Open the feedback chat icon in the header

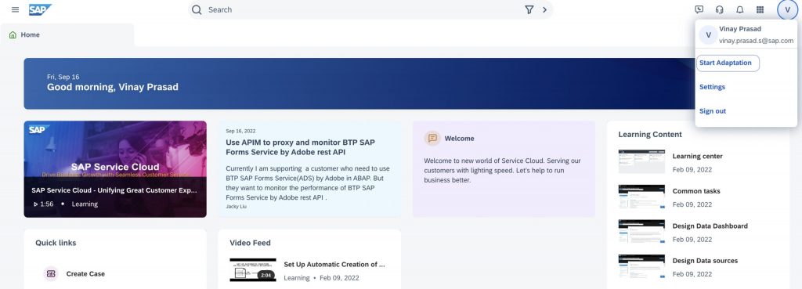point(699,9)
